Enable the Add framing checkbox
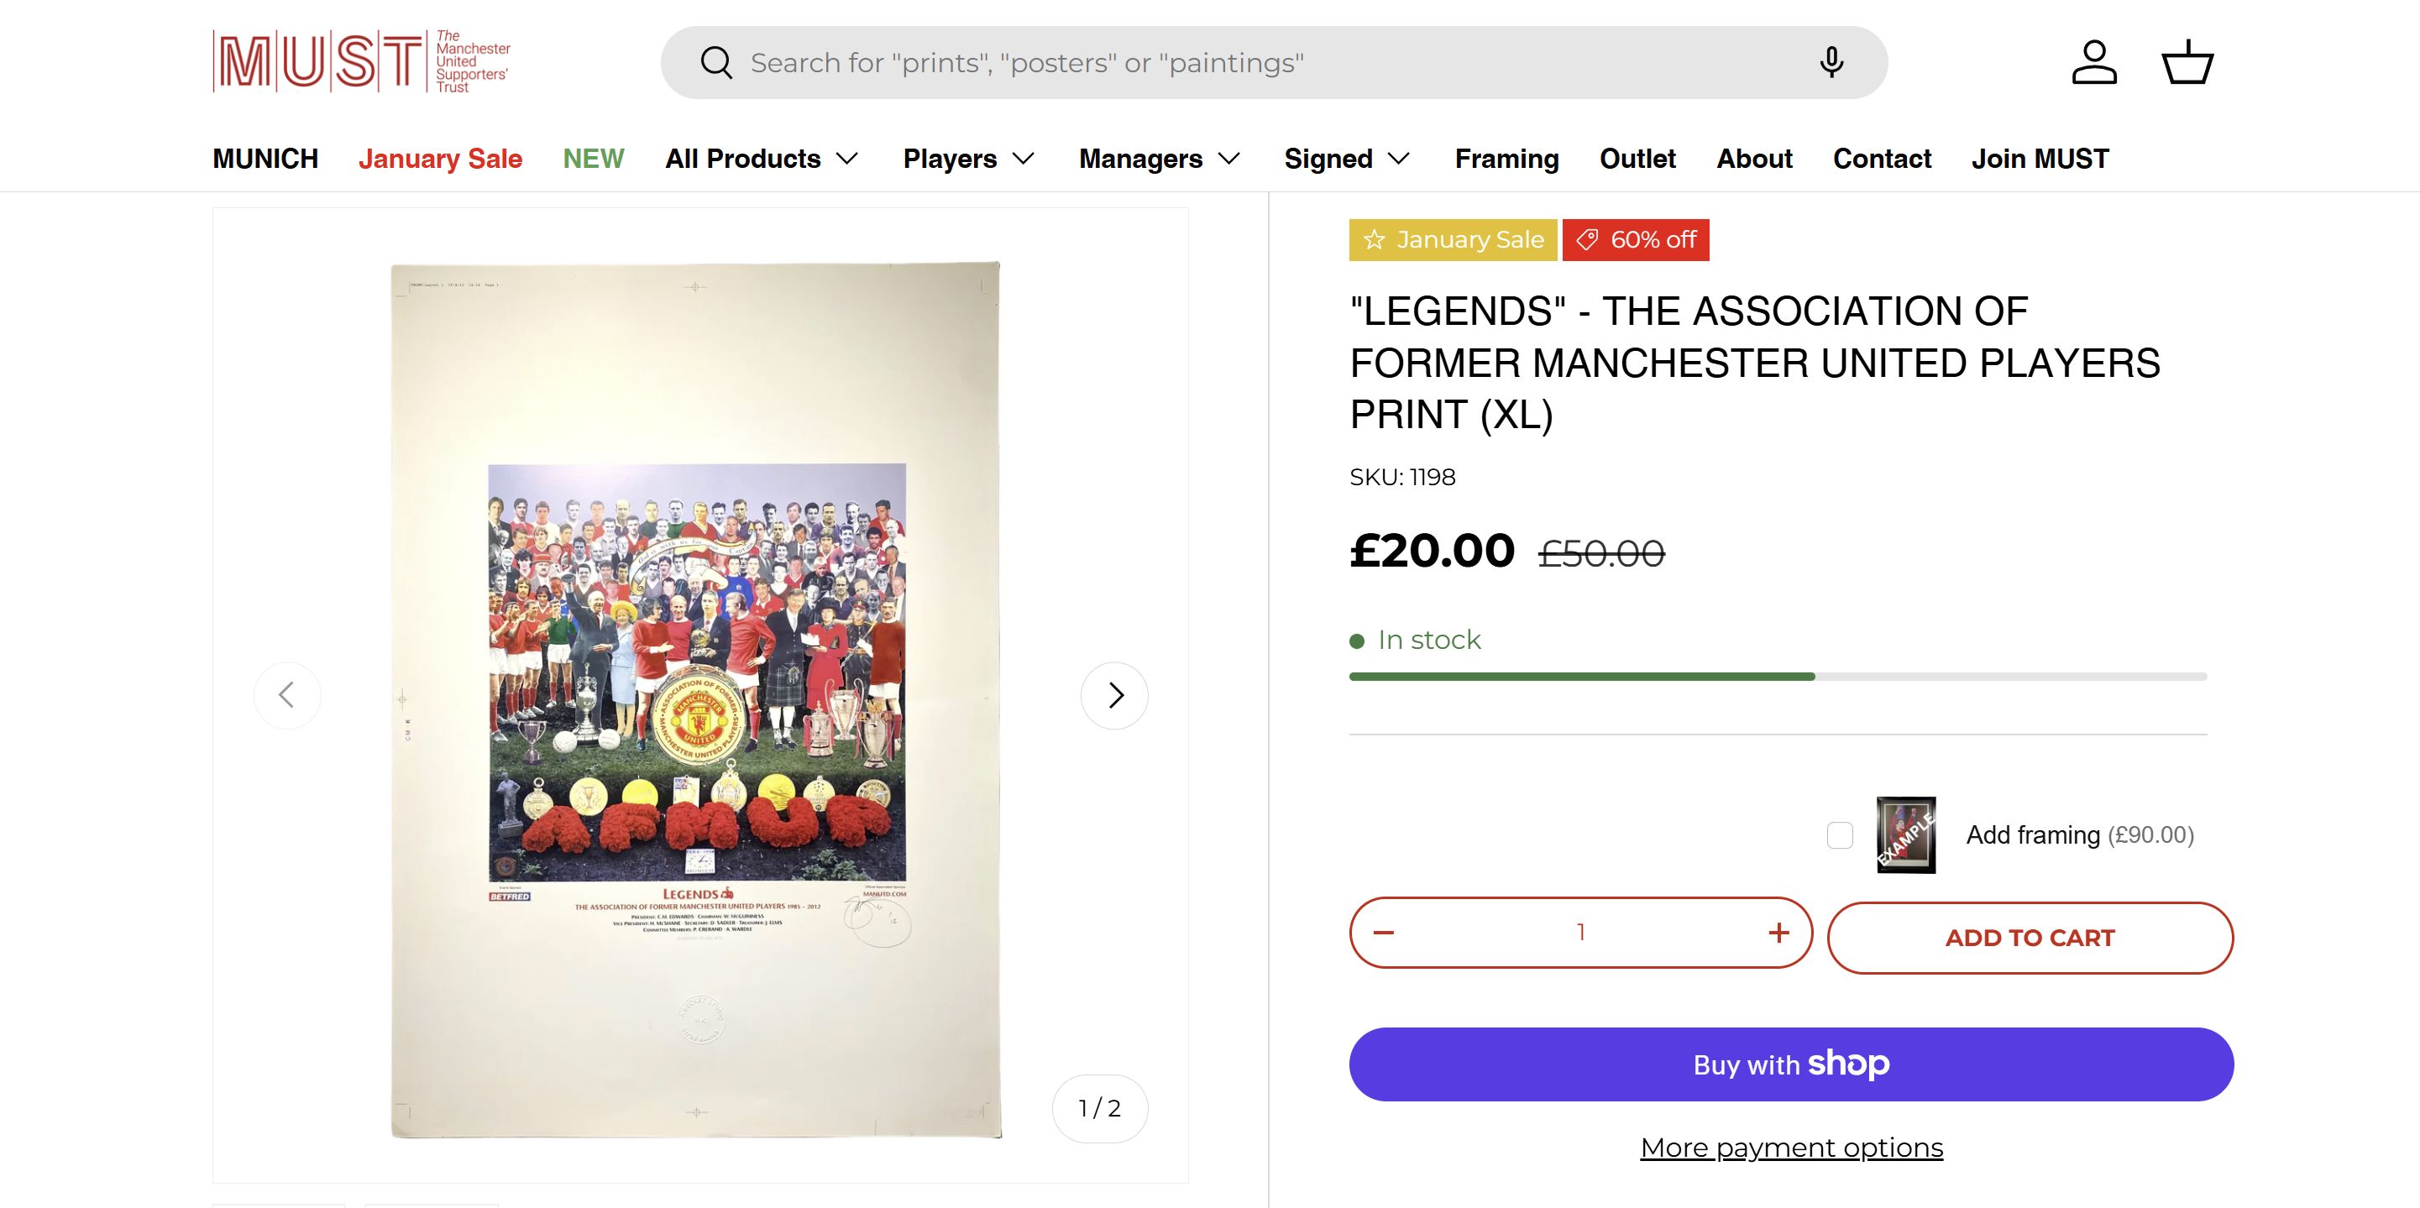This screenshot has width=2420, height=1208. tap(1840, 835)
